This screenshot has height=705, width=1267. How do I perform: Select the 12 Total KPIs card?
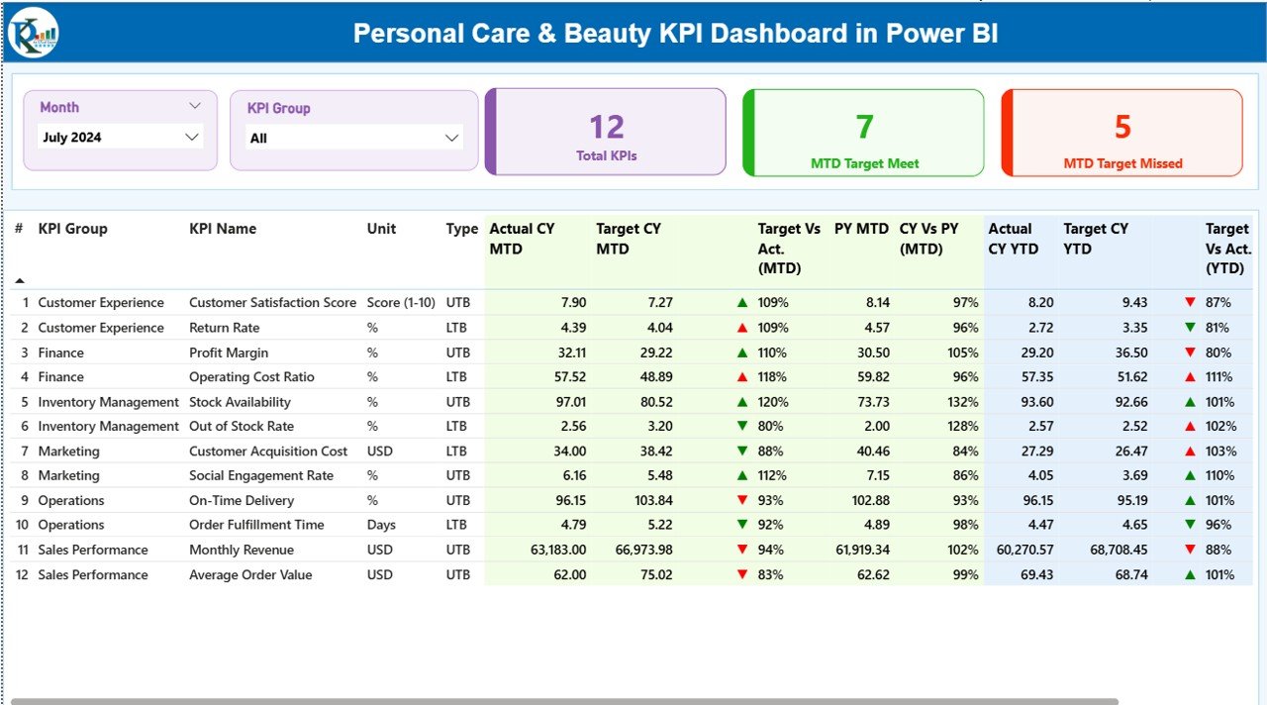[x=606, y=133]
